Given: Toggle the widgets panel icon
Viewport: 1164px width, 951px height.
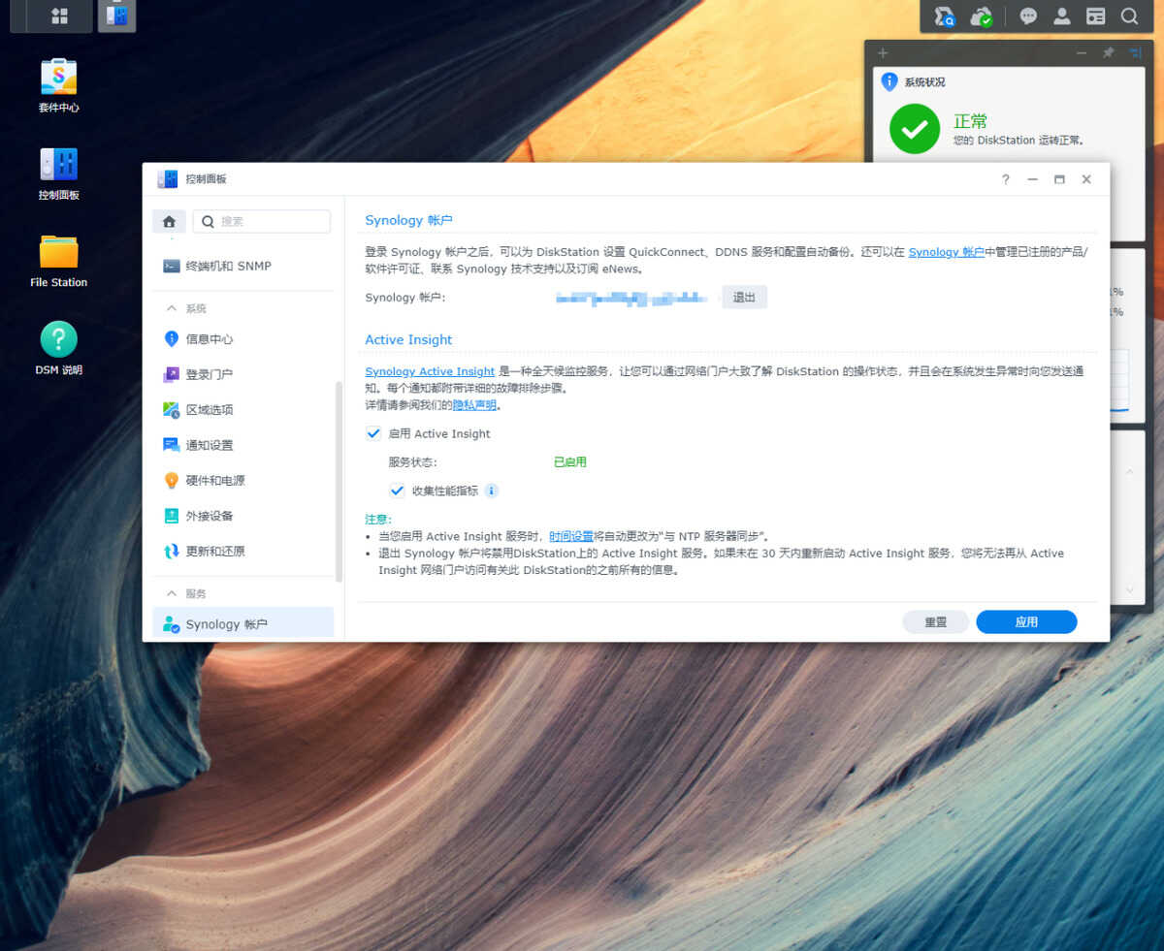Looking at the screenshot, I should [x=1095, y=16].
